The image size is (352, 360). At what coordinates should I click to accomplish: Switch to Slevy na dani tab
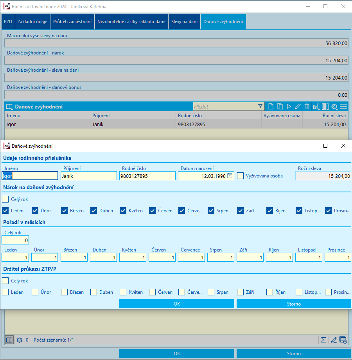pos(184,22)
